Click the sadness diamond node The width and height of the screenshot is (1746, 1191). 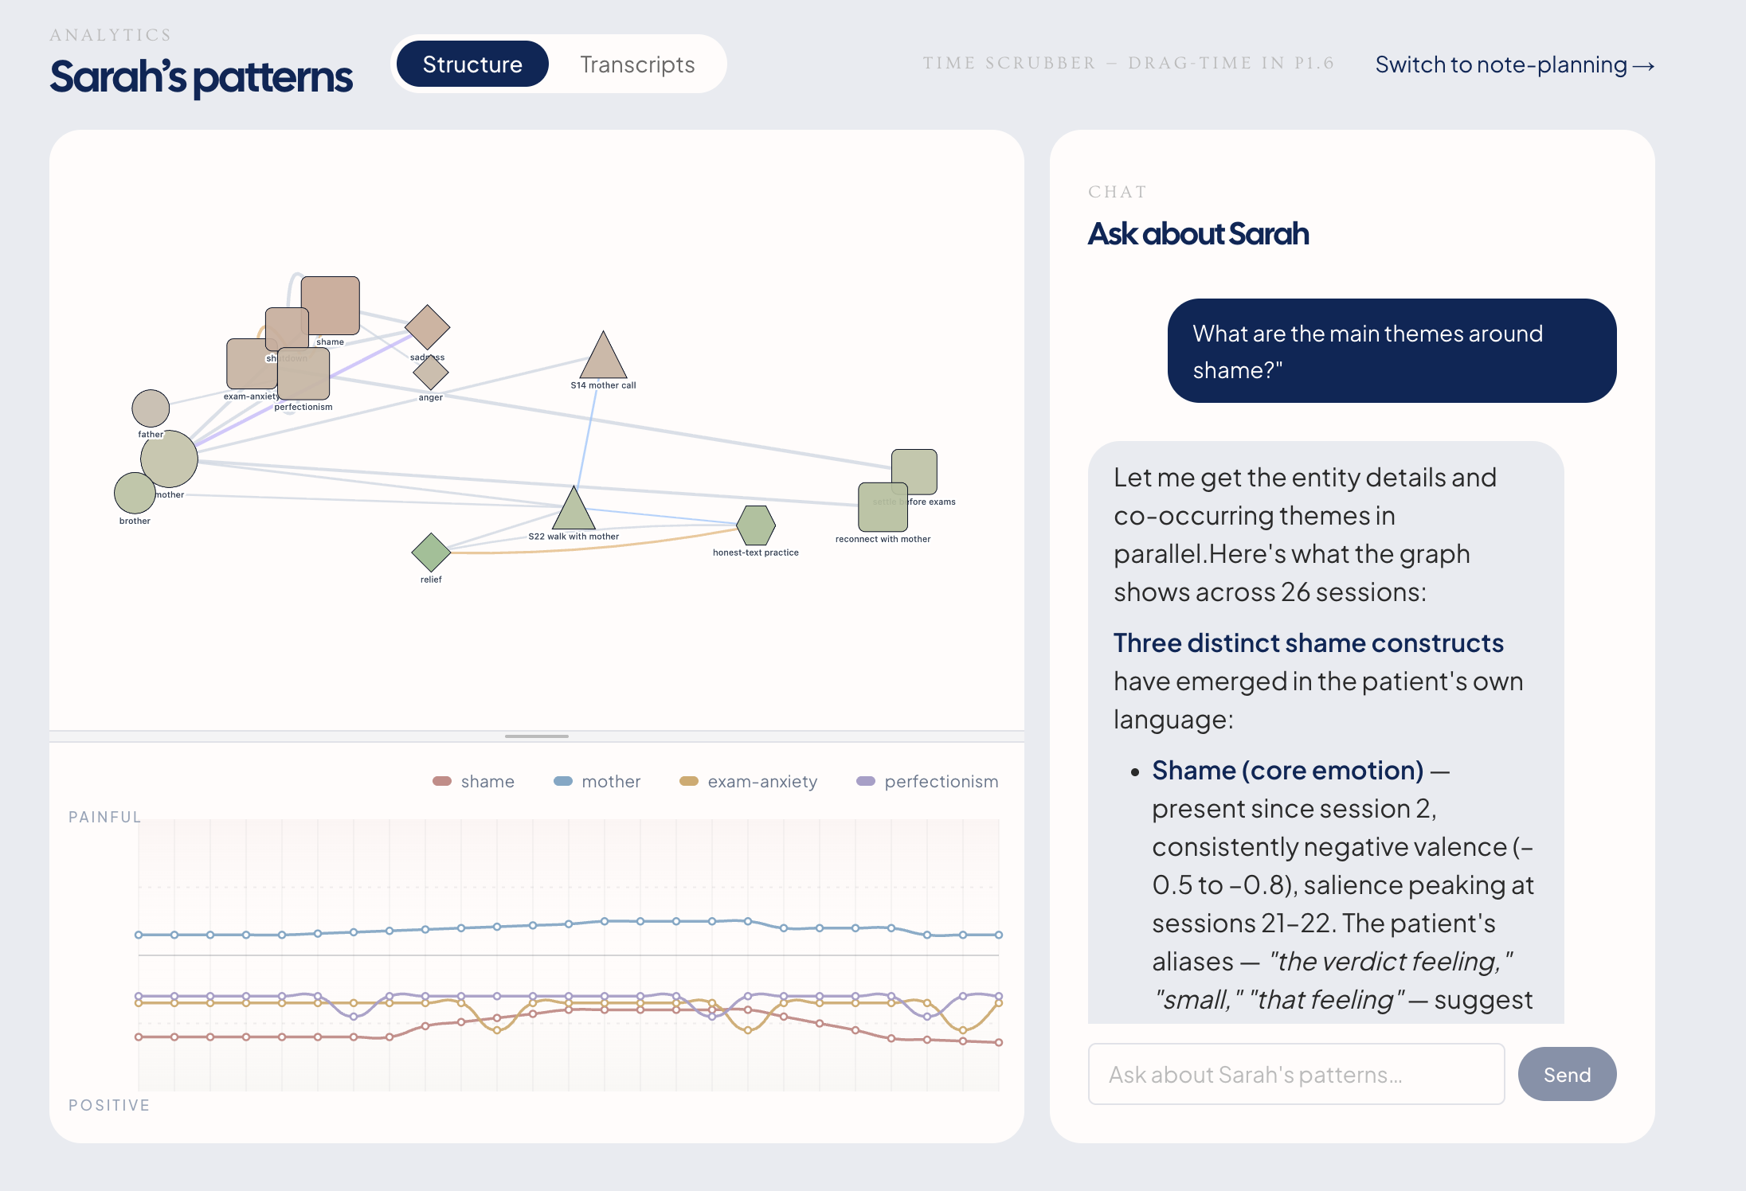[428, 326]
